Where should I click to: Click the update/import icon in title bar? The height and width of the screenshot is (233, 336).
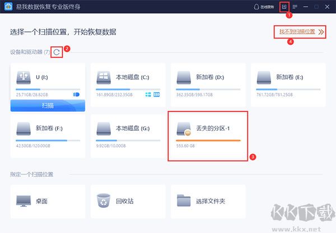(x=284, y=7)
